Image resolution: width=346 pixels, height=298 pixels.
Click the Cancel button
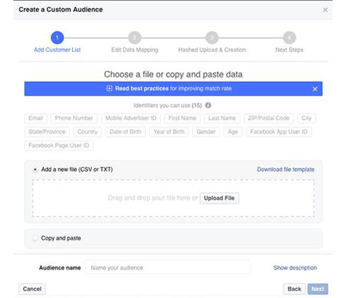[x=32, y=289]
